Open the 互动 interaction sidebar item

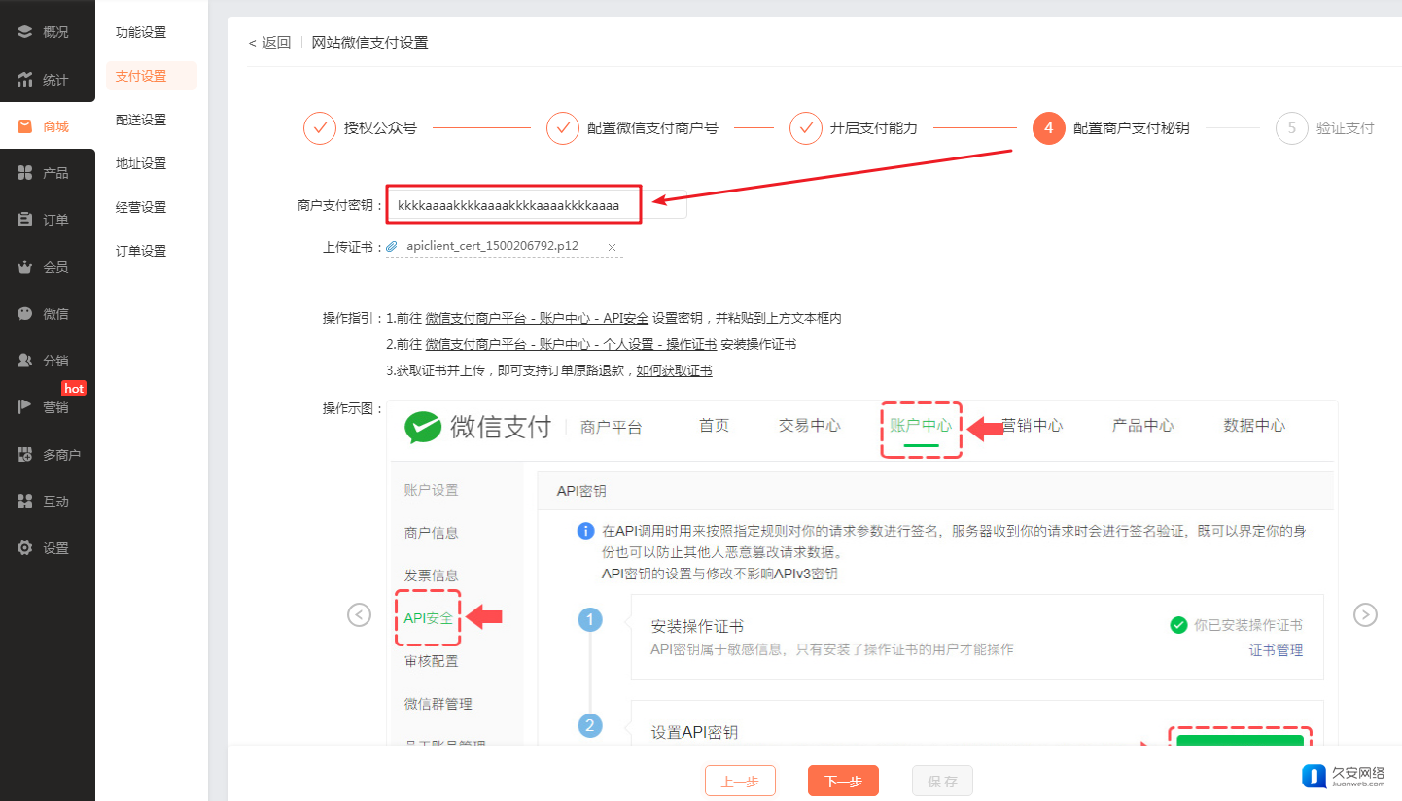pyautogui.click(x=47, y=502)
